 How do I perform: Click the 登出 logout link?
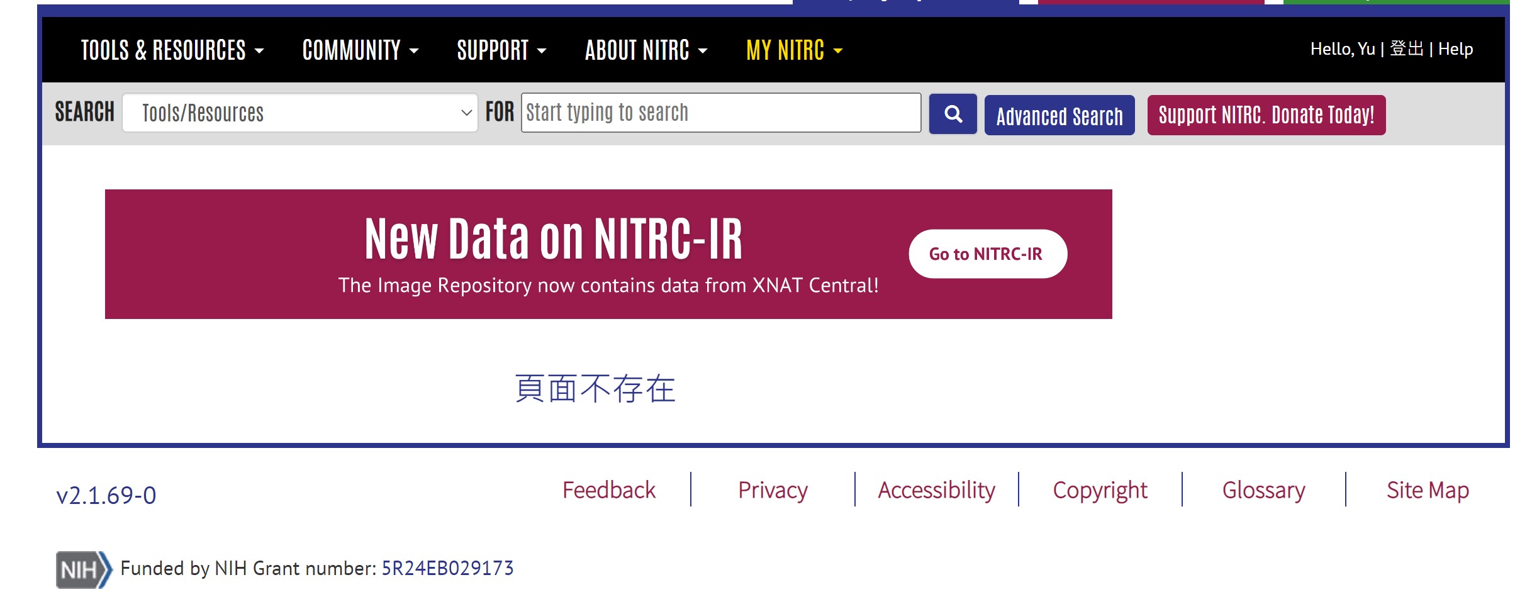tap(1406, 49)
